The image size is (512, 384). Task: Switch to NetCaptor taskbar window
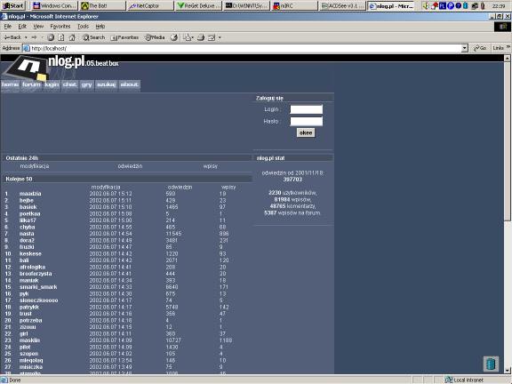tap(150, 6)
